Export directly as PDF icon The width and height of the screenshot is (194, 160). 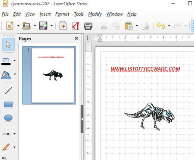(x=76, y=26)
